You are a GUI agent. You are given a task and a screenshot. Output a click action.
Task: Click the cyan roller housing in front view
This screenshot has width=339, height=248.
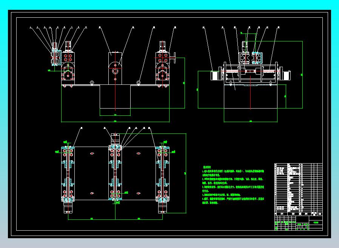point(55,57)
